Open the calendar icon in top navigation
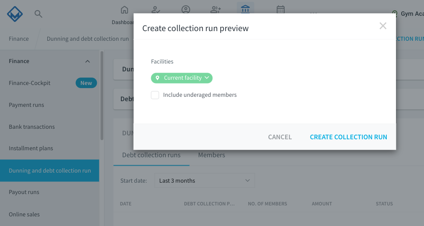424x226 pixels. click(x=281, y=10)
